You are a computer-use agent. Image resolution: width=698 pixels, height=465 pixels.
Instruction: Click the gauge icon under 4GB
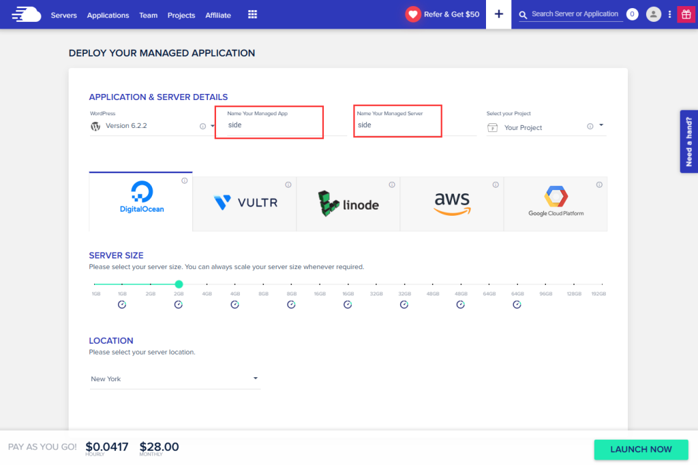point(234,304)
